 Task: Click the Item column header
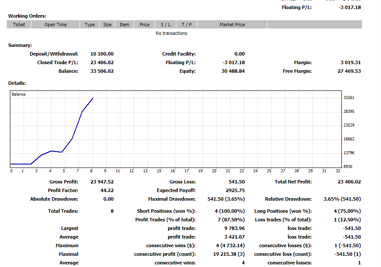(124, 25)
